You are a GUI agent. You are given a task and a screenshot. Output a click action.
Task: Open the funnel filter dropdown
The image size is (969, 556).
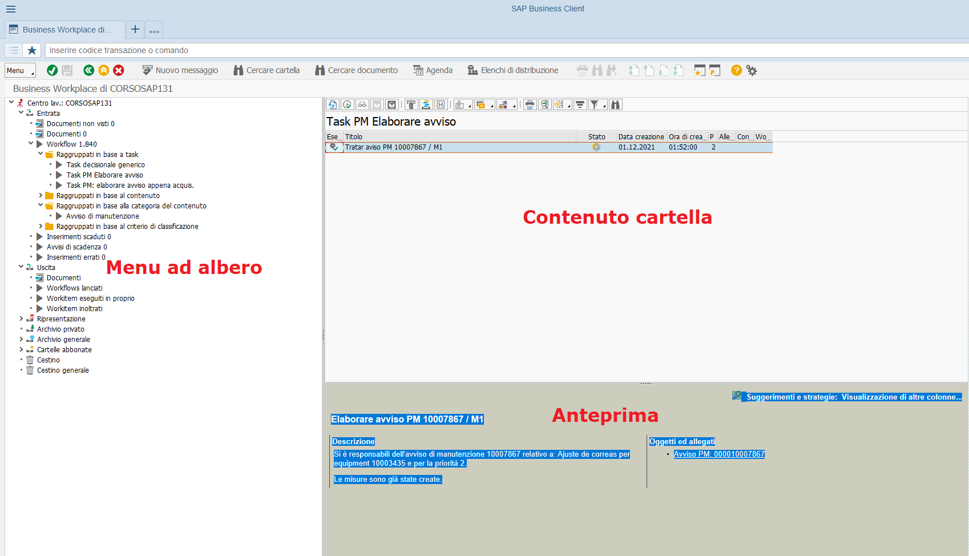pyautogui.click(x=598, y=104)
